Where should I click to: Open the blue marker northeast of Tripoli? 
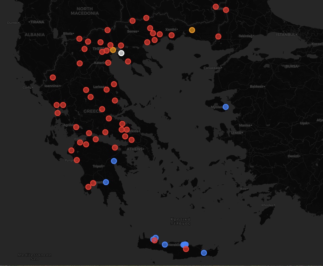click(x=114, y=161)
